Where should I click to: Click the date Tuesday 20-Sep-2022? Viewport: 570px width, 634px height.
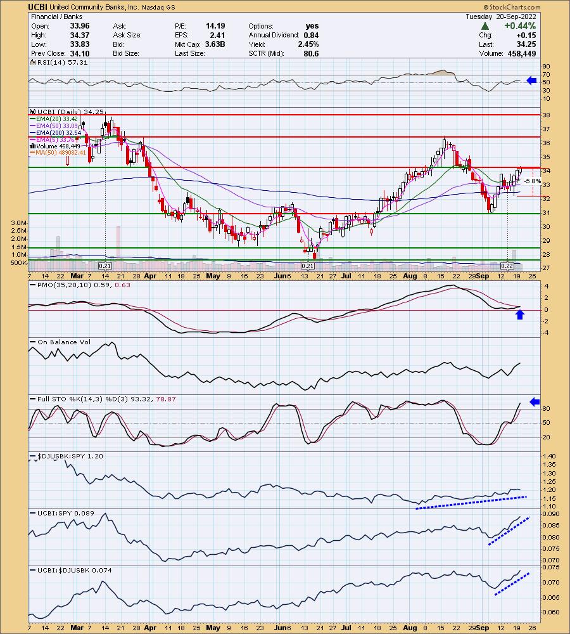click(x=501, y=16)
